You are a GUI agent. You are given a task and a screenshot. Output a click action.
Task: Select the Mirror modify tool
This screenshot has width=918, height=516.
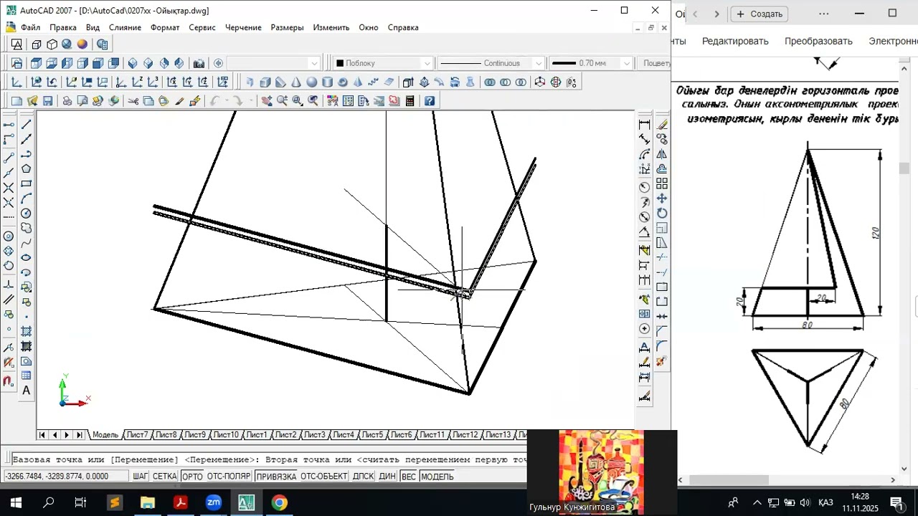(662, 154)
